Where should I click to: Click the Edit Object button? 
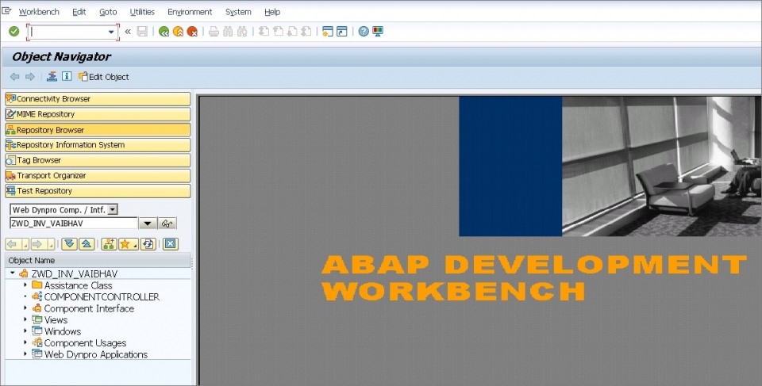pyautogui.click(x=104, y=77)
